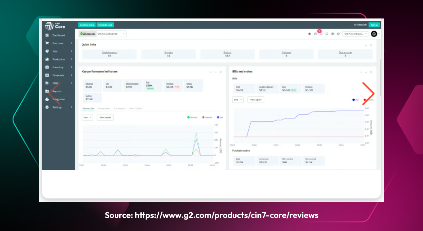423x231 pixels.
Task: Click the Authorised $193K purchase orders card
Action: coord(267,161)
